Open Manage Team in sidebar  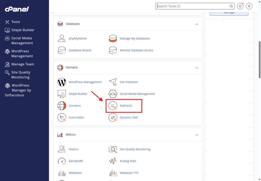click(x=22, y=64)
